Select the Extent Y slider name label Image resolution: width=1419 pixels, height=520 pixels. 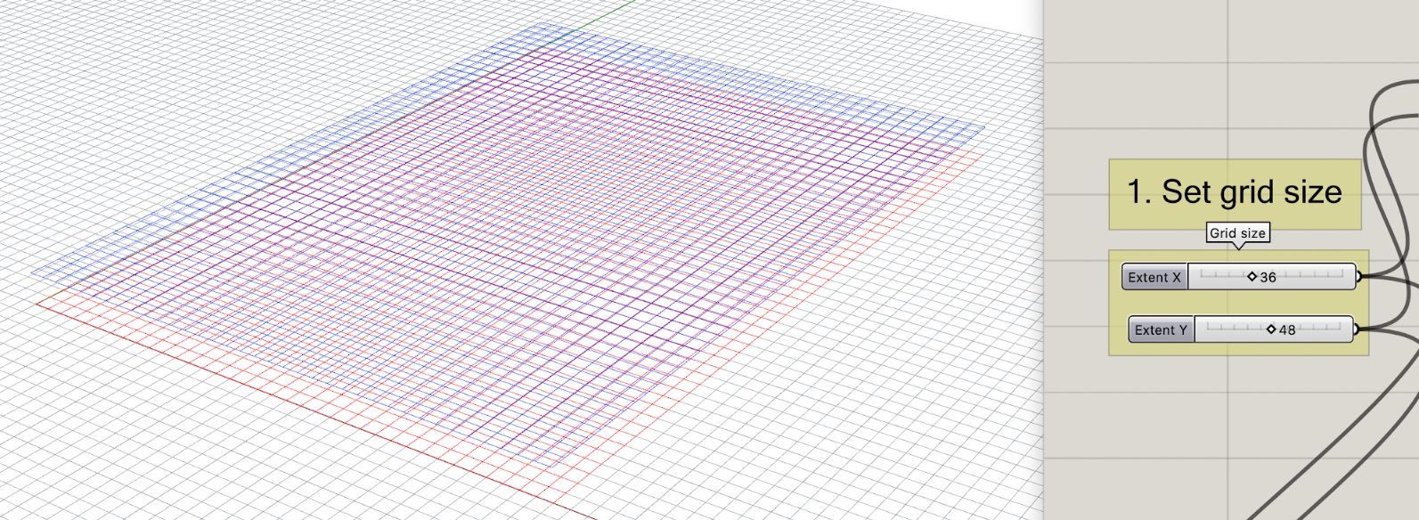pos(1161,329)
